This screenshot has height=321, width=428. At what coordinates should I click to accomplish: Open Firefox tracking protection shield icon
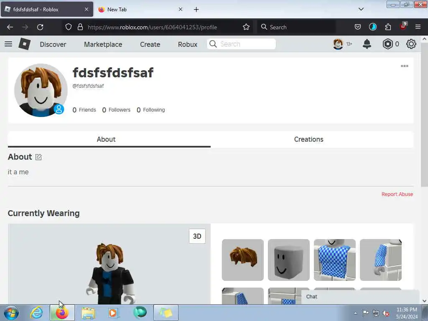click(x=69, y=27)
